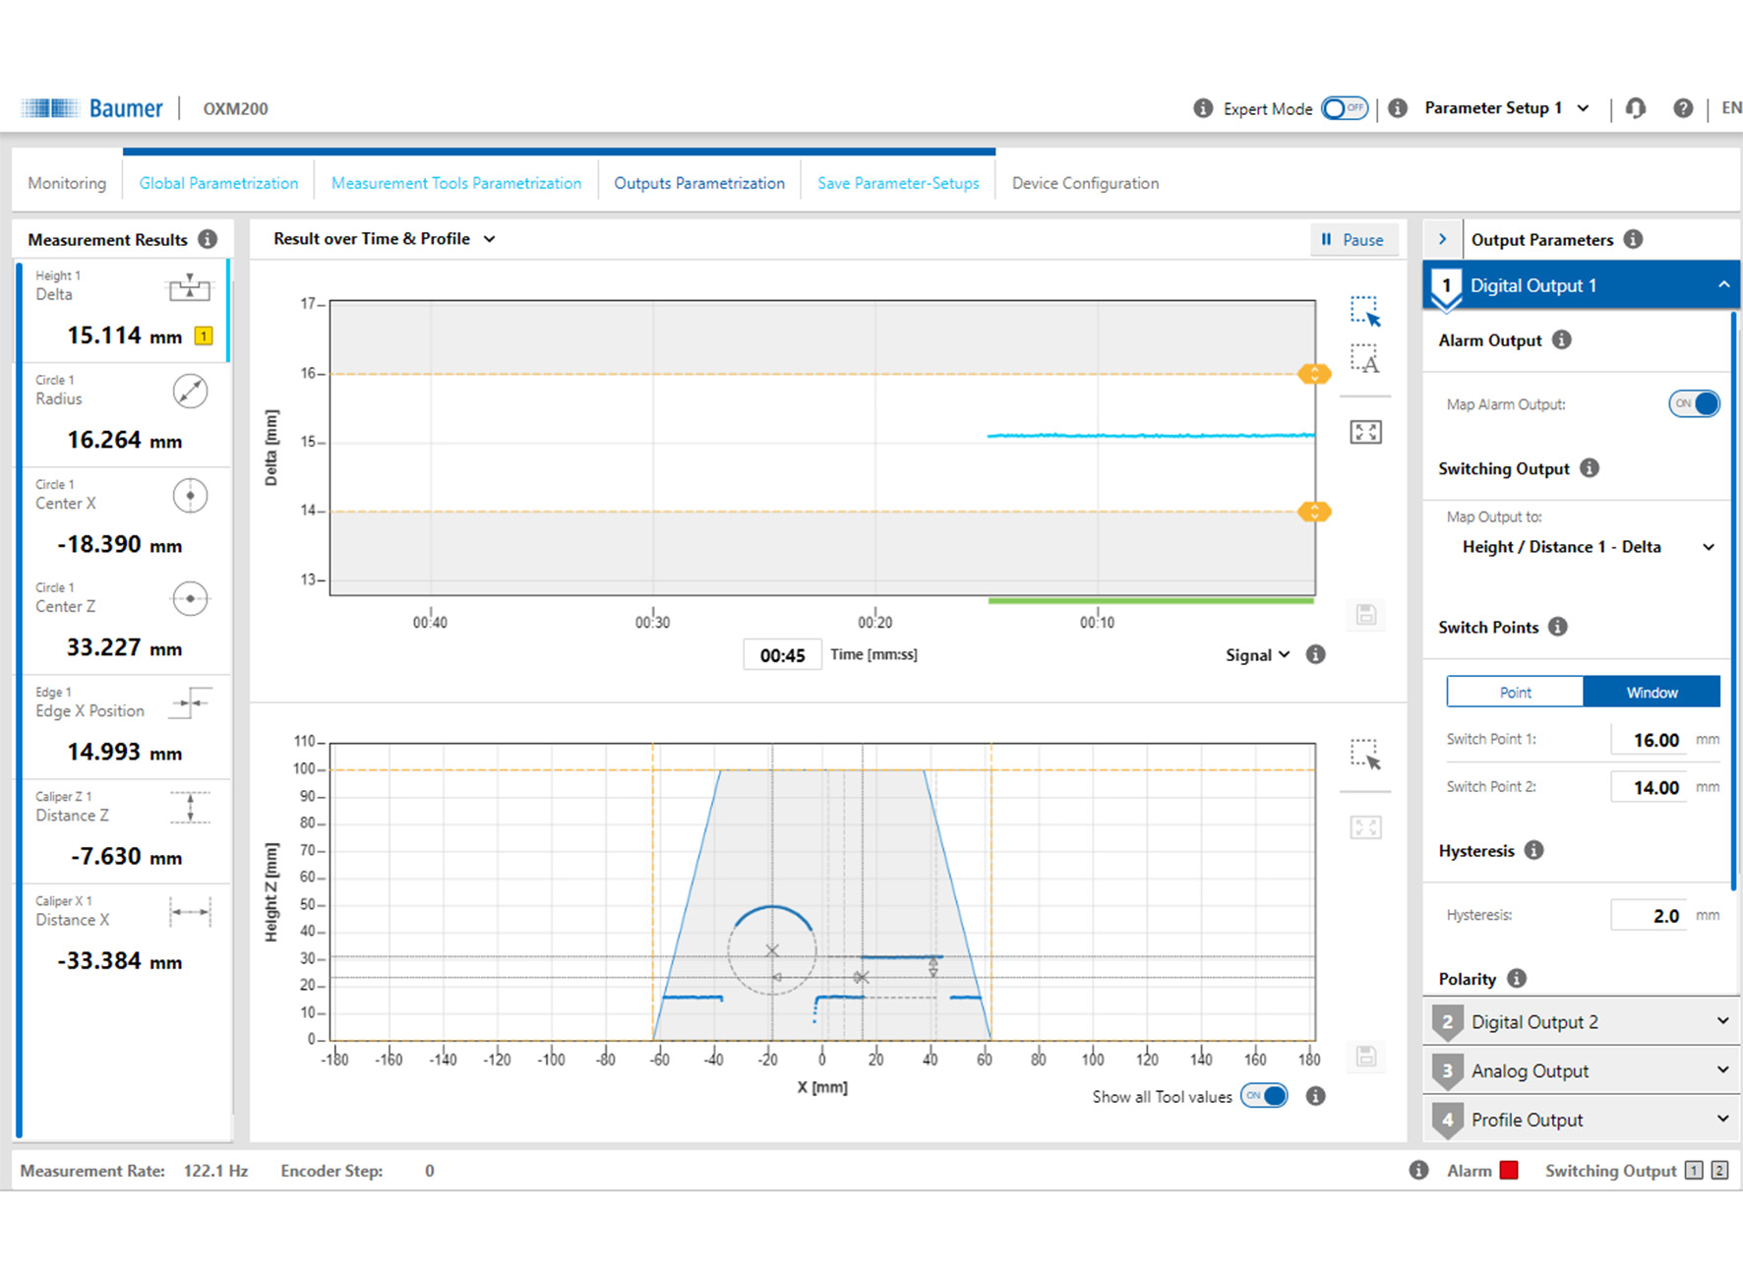Toggle Map Alarm Output switch
The height and width of the screenshot is (1278, 1743).
point(1694,403)
